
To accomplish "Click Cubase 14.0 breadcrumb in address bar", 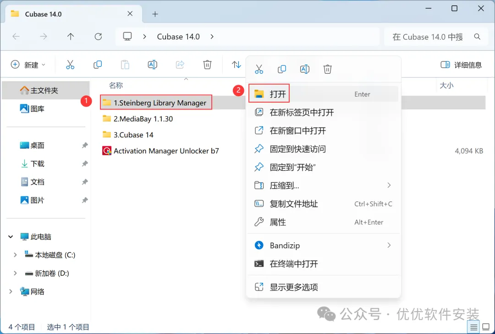I will pyautogui.click(x=178, y=37).
